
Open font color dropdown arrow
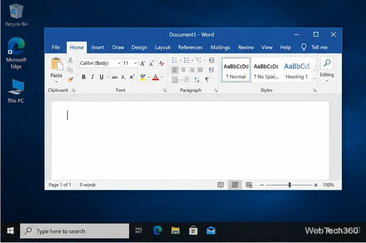161,77
